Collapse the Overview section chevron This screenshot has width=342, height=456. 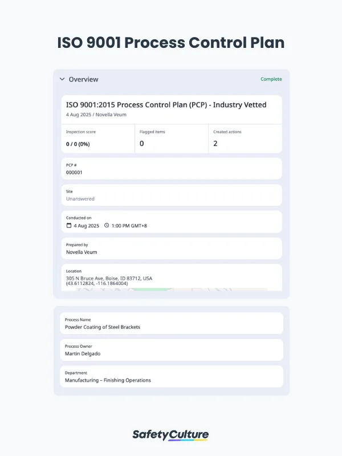(x=62, y=79)
